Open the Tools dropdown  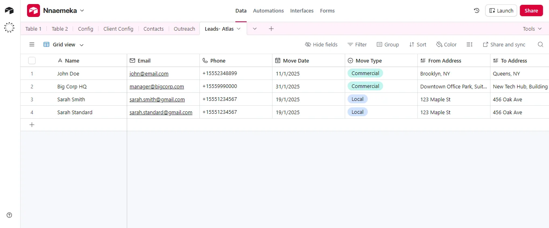point(532,29)
